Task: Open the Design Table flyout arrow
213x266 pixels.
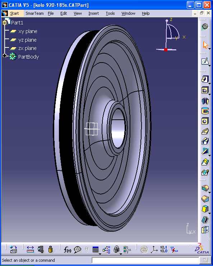Action: tap(100, 254)
